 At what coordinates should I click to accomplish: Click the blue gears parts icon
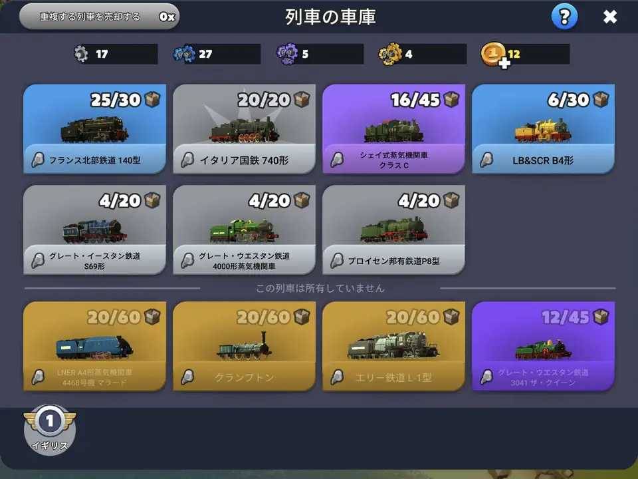[184, 54]
